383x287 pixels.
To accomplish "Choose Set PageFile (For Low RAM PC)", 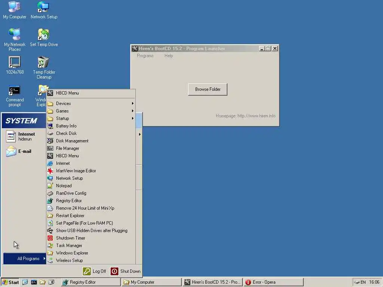I will click(91, 223).
